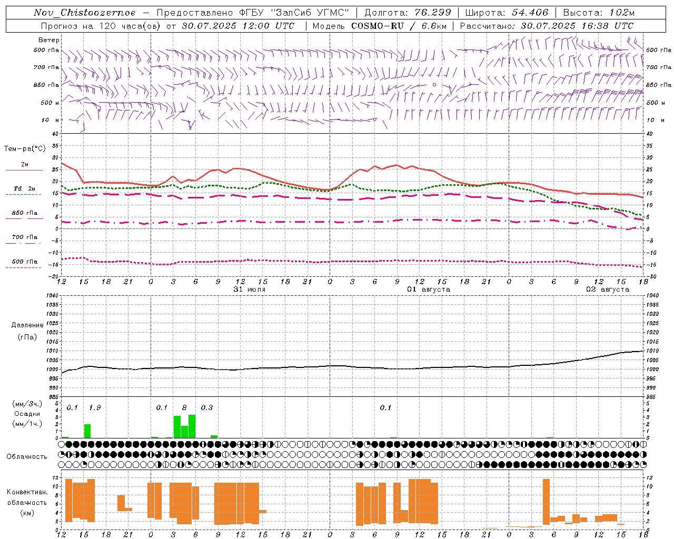Image resolution: width=674 pixels, height=539 pixels.
Task: Click the (гПа) unit label under Давление
Action: pos(27,337)
